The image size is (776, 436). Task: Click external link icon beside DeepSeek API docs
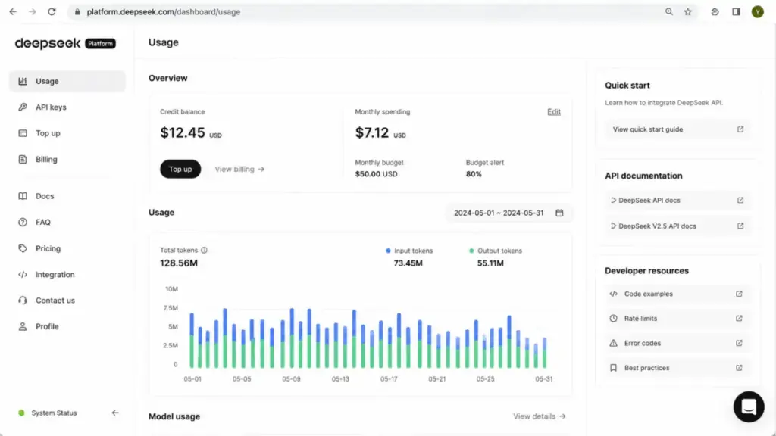click(740, 200)
